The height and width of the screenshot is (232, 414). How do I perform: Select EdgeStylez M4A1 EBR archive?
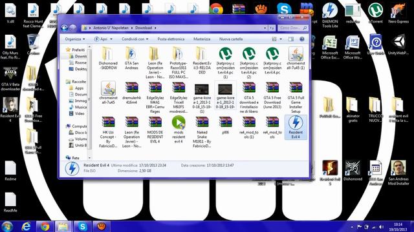click(x=155, y=97)
